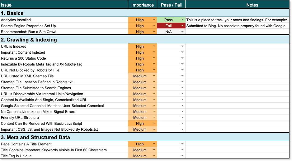The width and height of the screenshot is (292, 161).
Task: Open Importance dropdown for Analytics Installed
Action: pyautogui.click(x=154, y=20)
